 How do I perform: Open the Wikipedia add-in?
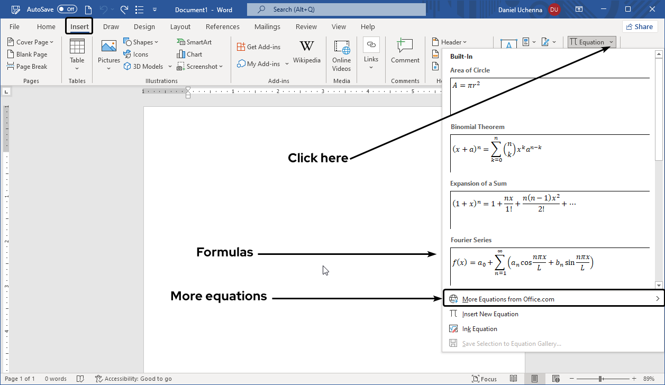tap(307, 53)
